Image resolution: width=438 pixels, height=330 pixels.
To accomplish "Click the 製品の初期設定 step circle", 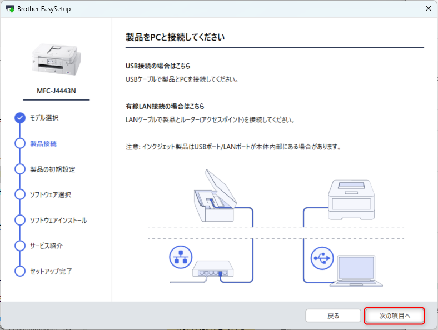I will pyautogui.click(x=20, y=169).
